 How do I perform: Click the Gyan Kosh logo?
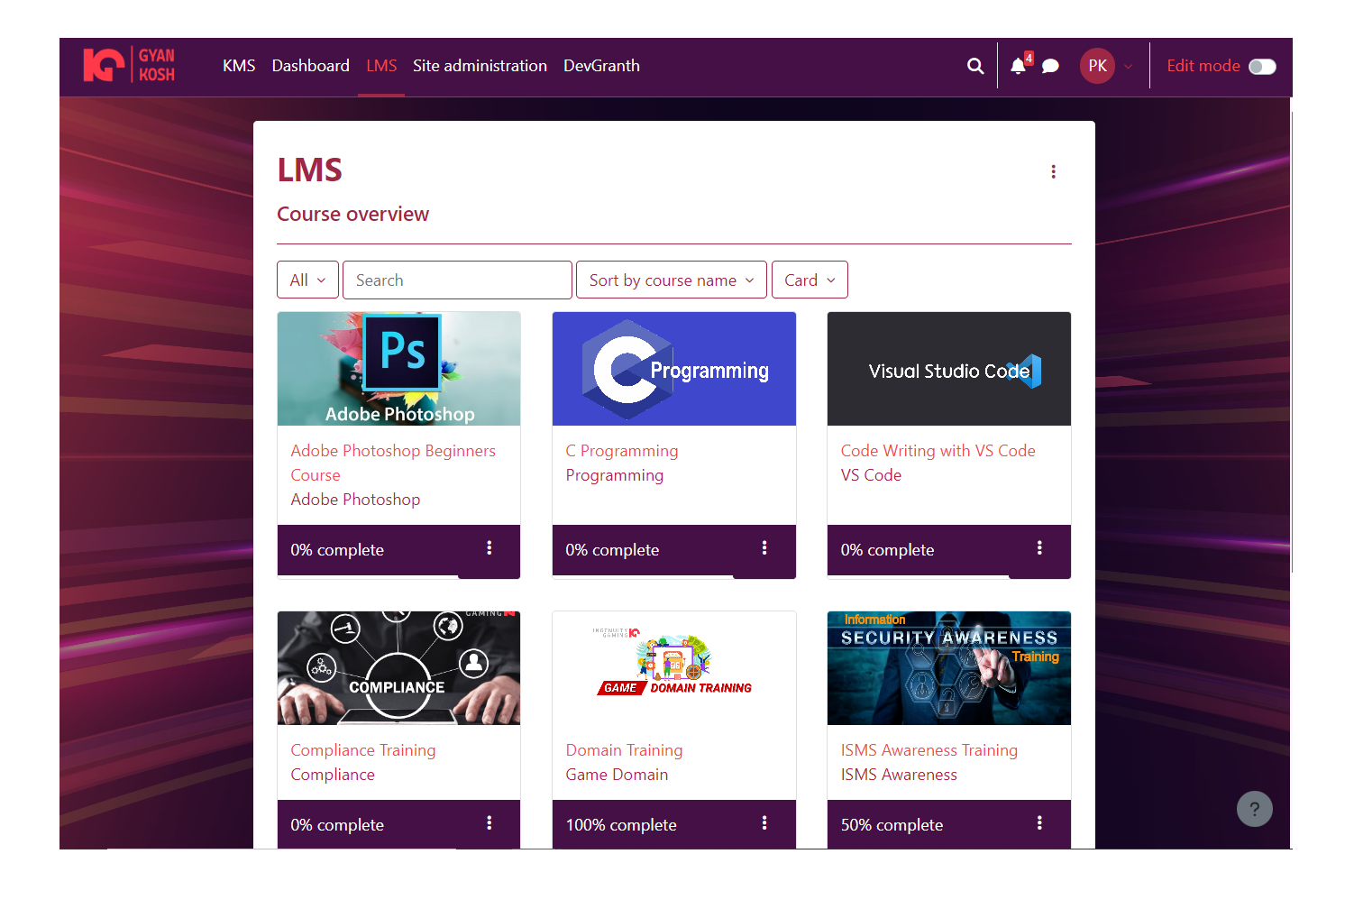130,65
